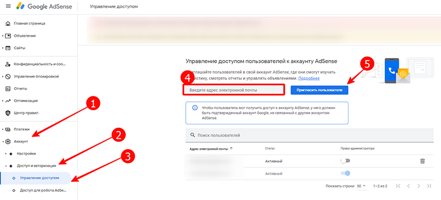Click the Настройки sidebar label
The image size is (441, 200).
point(26,154)
